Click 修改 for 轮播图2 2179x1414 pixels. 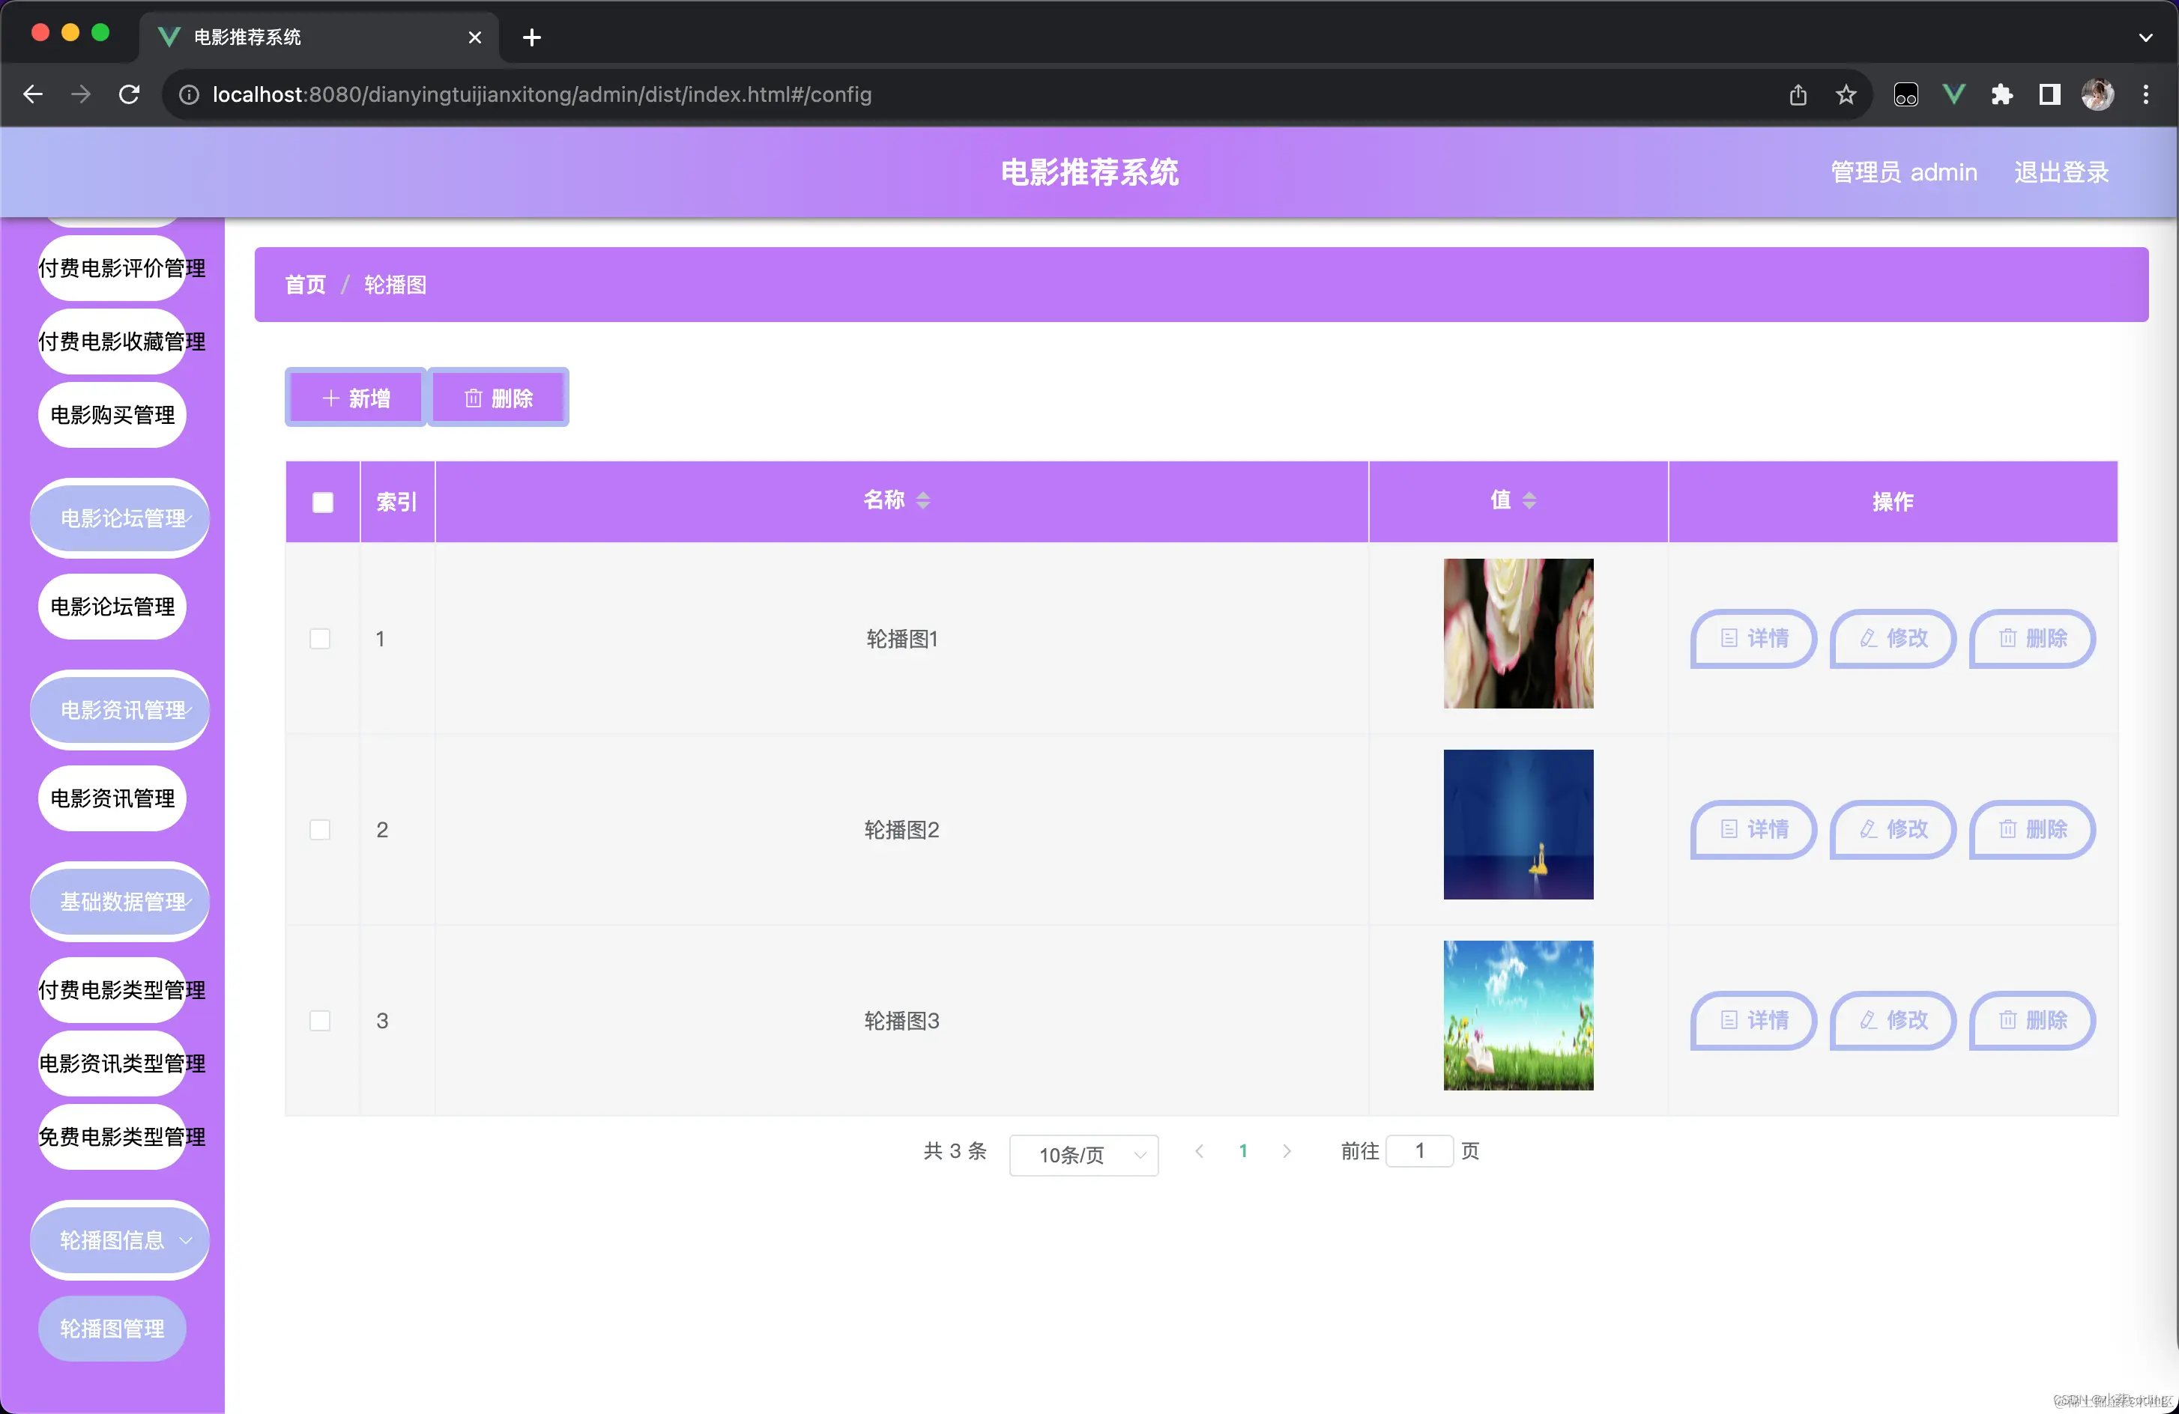point(1893,829)
